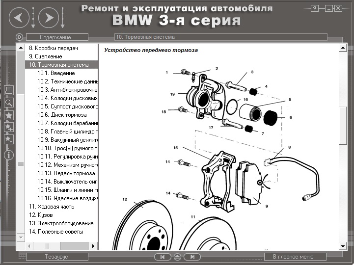Go to the next page button

[x=192, y=257]
